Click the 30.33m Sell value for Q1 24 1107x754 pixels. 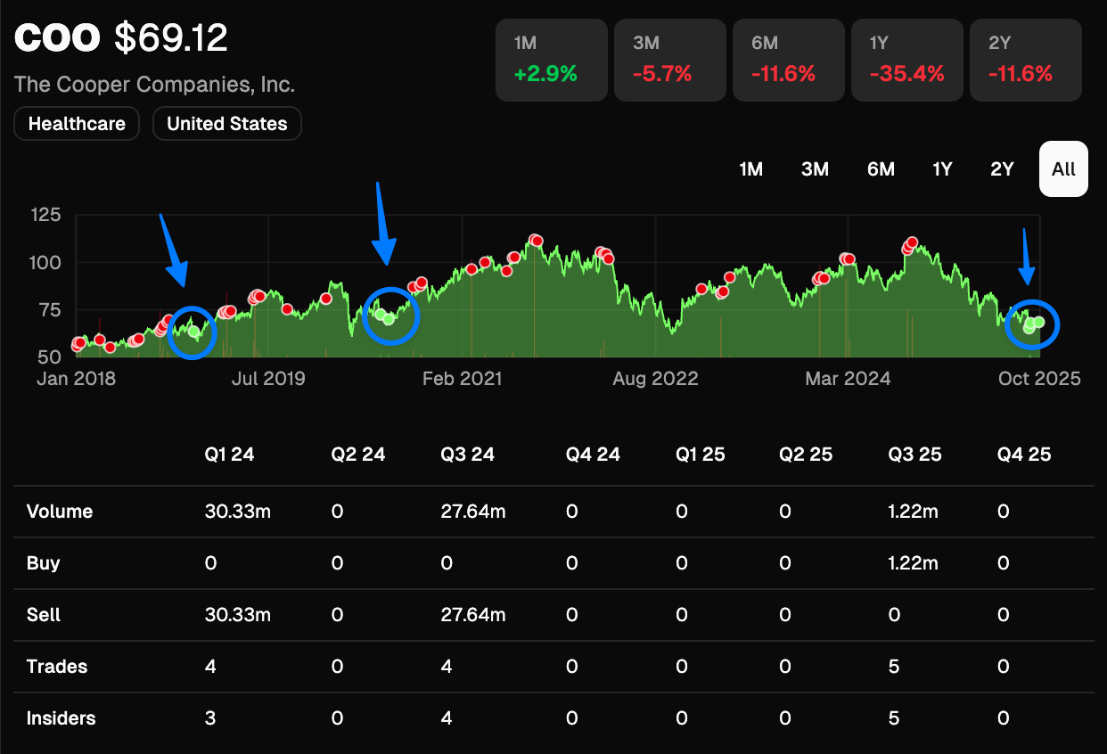[x=238, y=615]
